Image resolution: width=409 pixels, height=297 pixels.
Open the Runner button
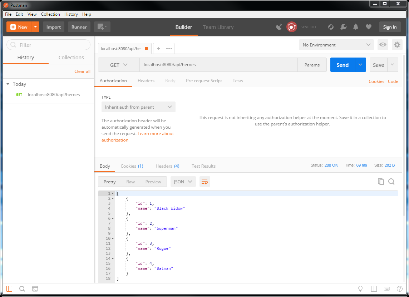click(x=79, y=27)
